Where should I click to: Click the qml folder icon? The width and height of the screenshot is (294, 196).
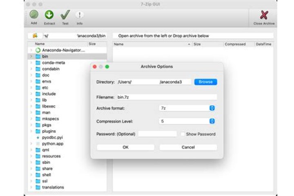(38, 150)
